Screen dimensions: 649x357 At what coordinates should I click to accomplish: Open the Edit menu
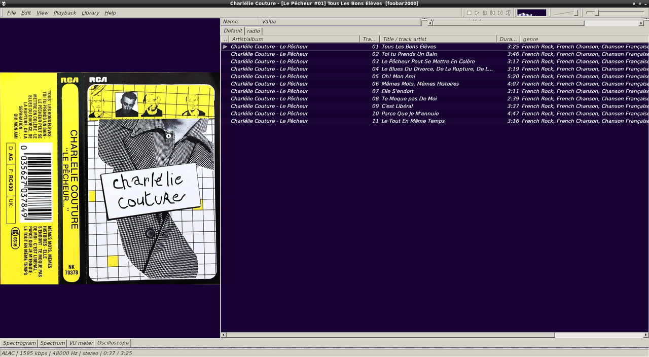pos(26,13)
